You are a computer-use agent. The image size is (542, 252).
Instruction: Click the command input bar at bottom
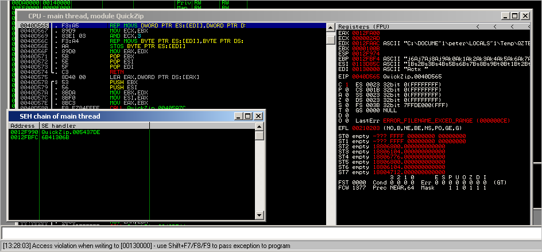click(270, 233)
